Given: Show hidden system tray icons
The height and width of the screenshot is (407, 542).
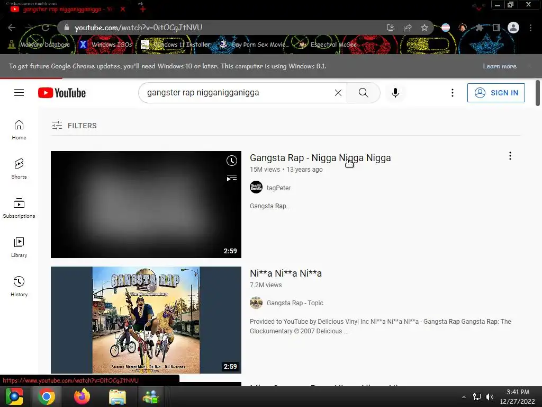Looking at the screenshot, I should (x=464, y=397).
